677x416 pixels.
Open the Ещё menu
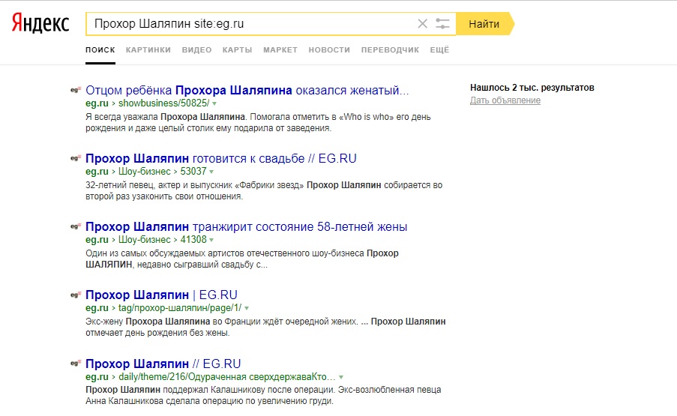tap(439, 49)
